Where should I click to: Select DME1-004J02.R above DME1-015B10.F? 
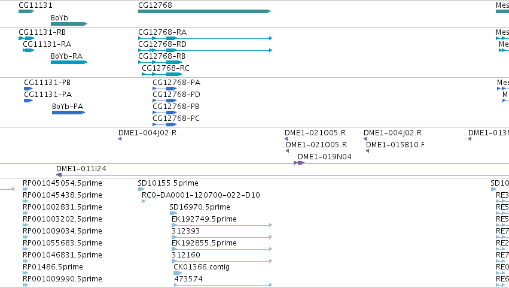click(365, 139)
